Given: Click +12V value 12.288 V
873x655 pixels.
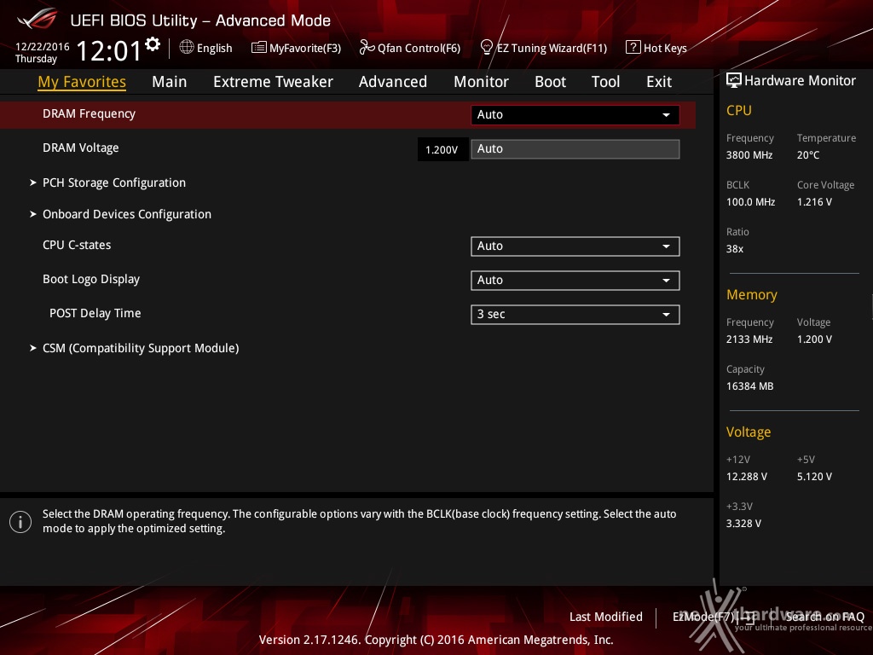Looking at the screenshot, I should (x=747, y=476).
